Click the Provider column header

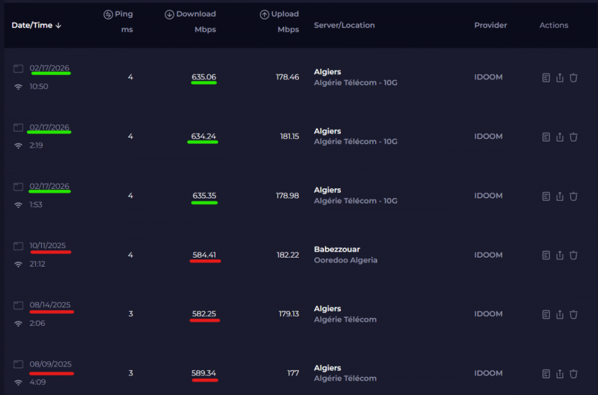pyautogui.click(x=490, y=25)
